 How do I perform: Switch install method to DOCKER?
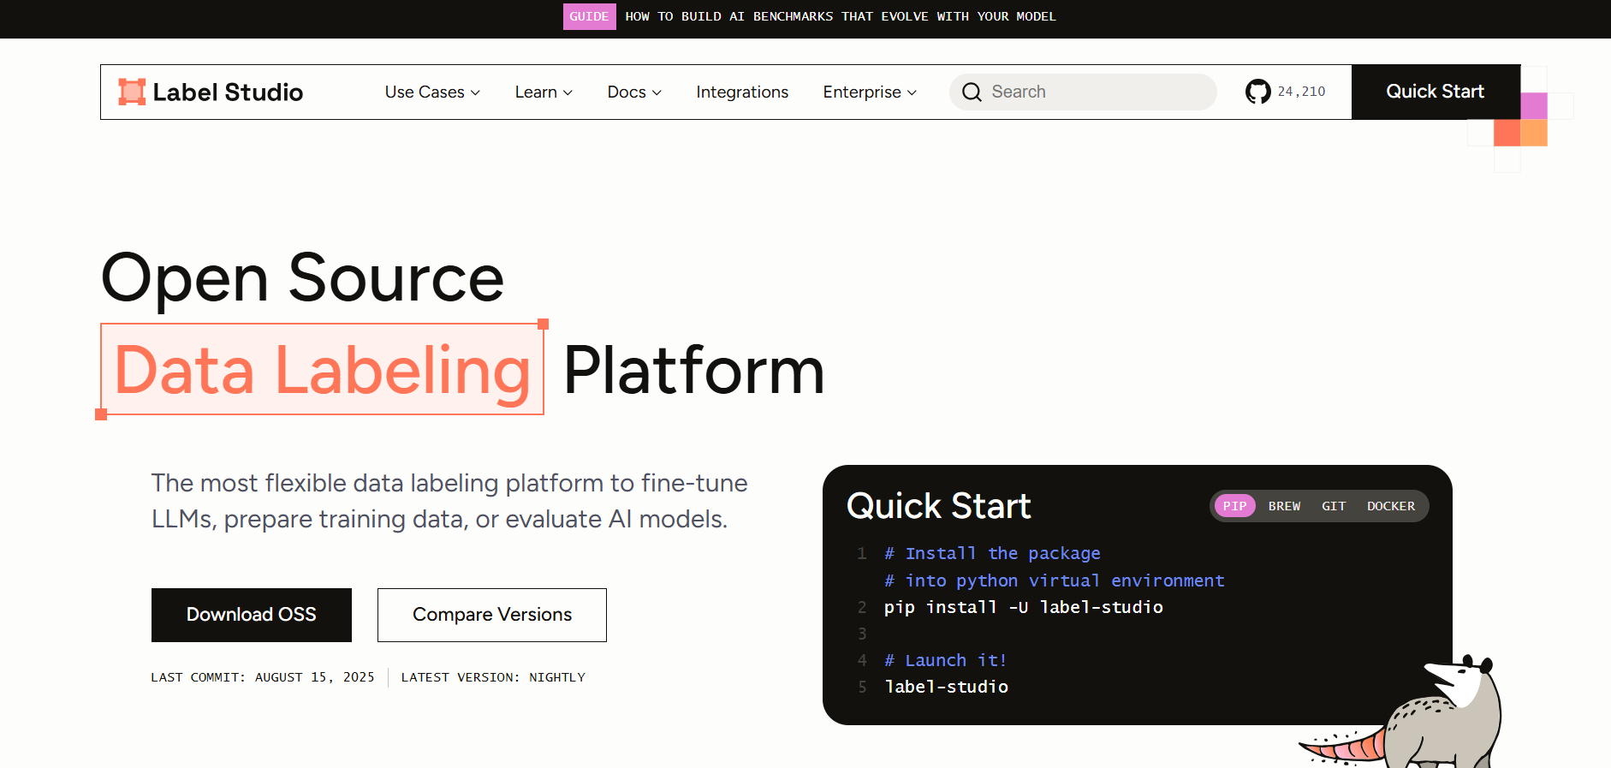tap(1390, 506)
